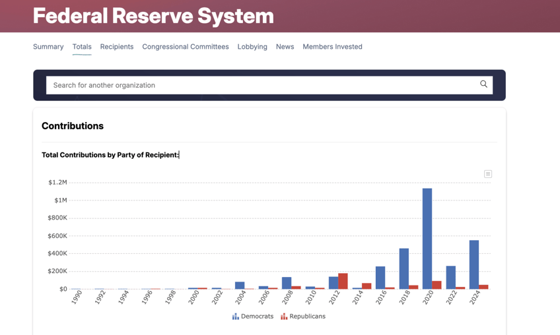Click the 2008 Democrats bar

point(287,283)
